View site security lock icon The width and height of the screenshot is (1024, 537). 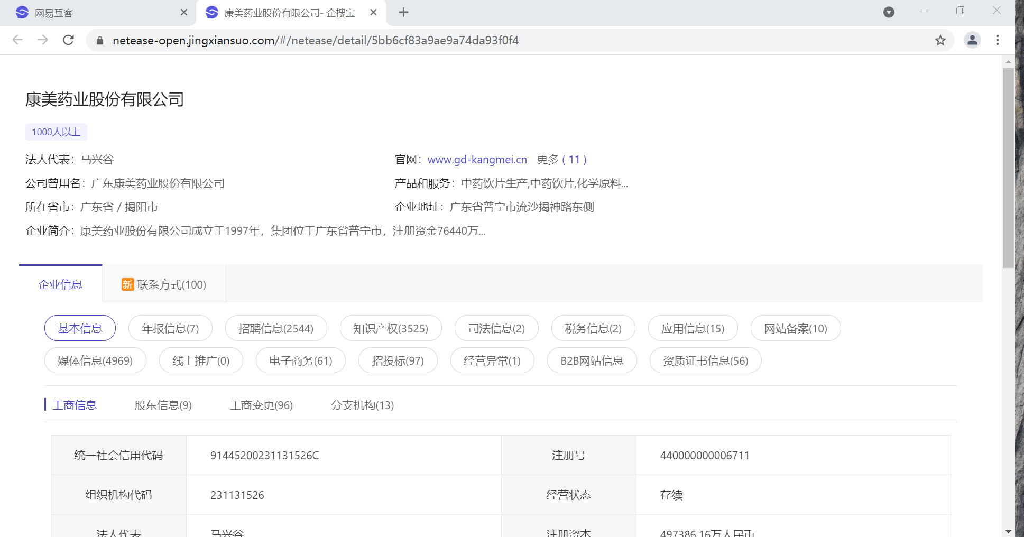tap(99, 41)
